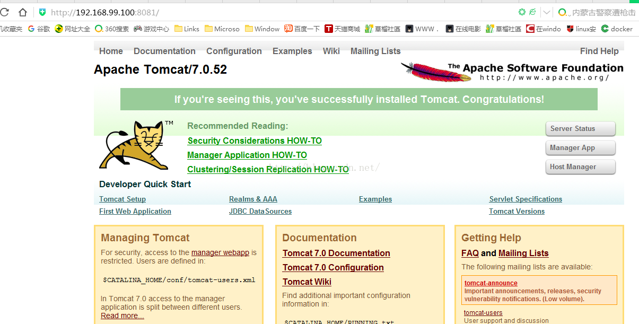Open the JDBC DataSources link
639x324 pixels.
click(x=260, y=211)
